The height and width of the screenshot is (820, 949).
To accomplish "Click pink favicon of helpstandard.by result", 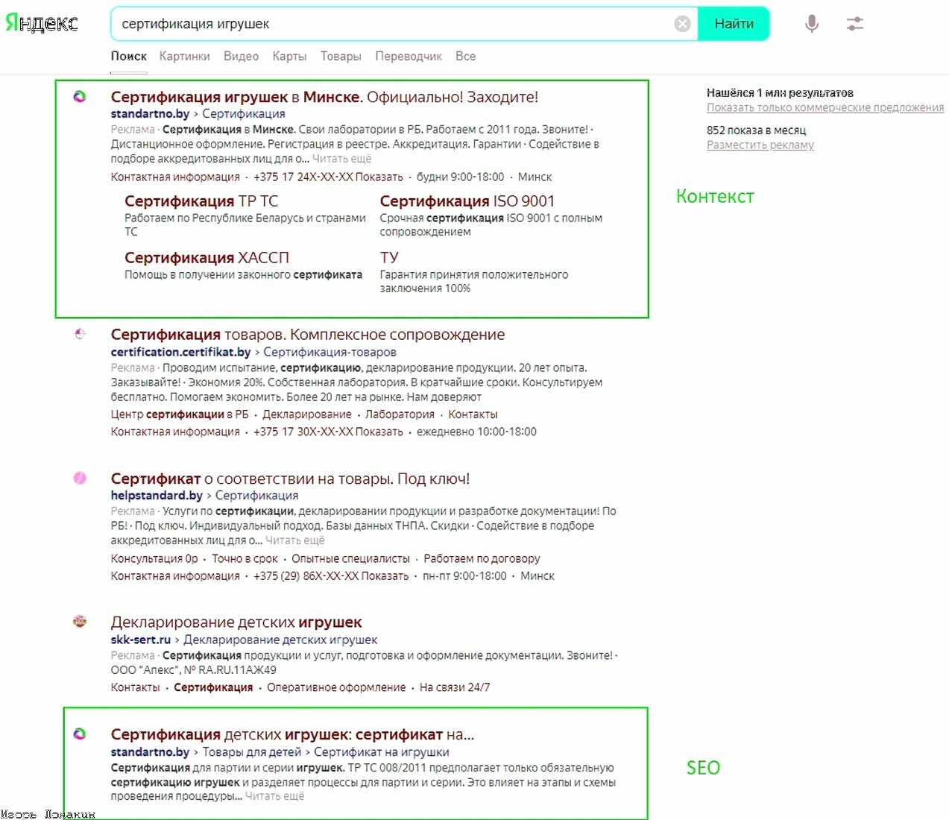I will point(80,479).
